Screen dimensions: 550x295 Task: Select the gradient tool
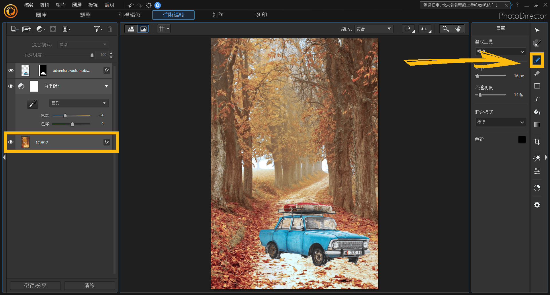(x=537, y=125)
